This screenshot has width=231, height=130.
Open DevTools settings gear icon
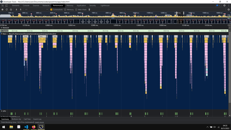(224, 5)
